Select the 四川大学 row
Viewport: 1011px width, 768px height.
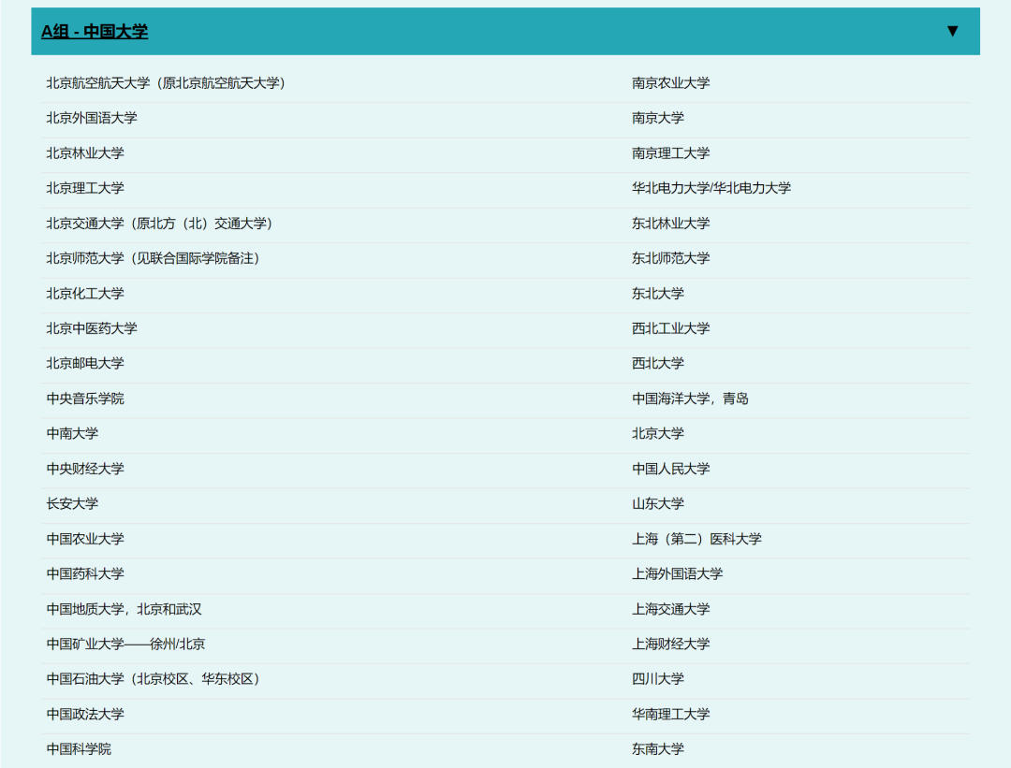pos(658,679)
